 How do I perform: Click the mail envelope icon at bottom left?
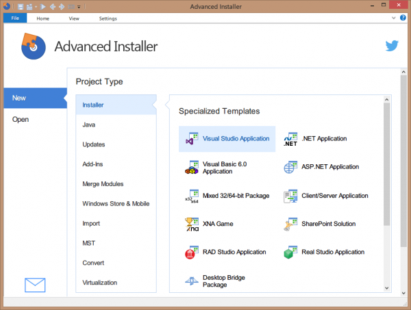[35, 285]
